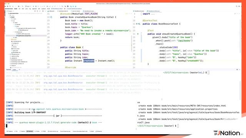Click the gutter icon beside line 22
Screen dimensions: 246x138
pyautogui.click(x=51, y=17)
